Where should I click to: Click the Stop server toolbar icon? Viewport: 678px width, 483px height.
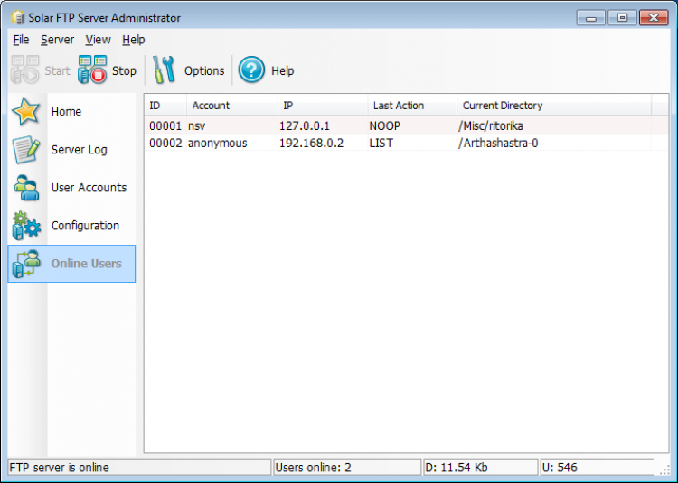point(92,69)
